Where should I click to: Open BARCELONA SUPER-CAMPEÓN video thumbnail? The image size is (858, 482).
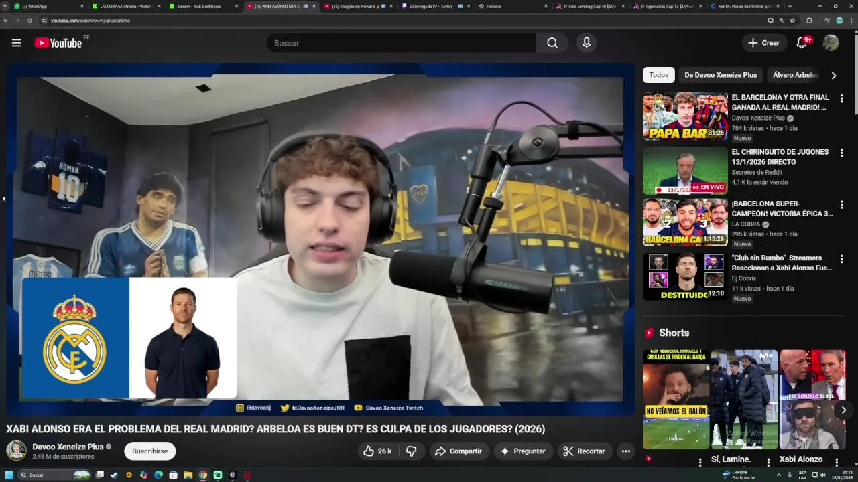[685, 222]
